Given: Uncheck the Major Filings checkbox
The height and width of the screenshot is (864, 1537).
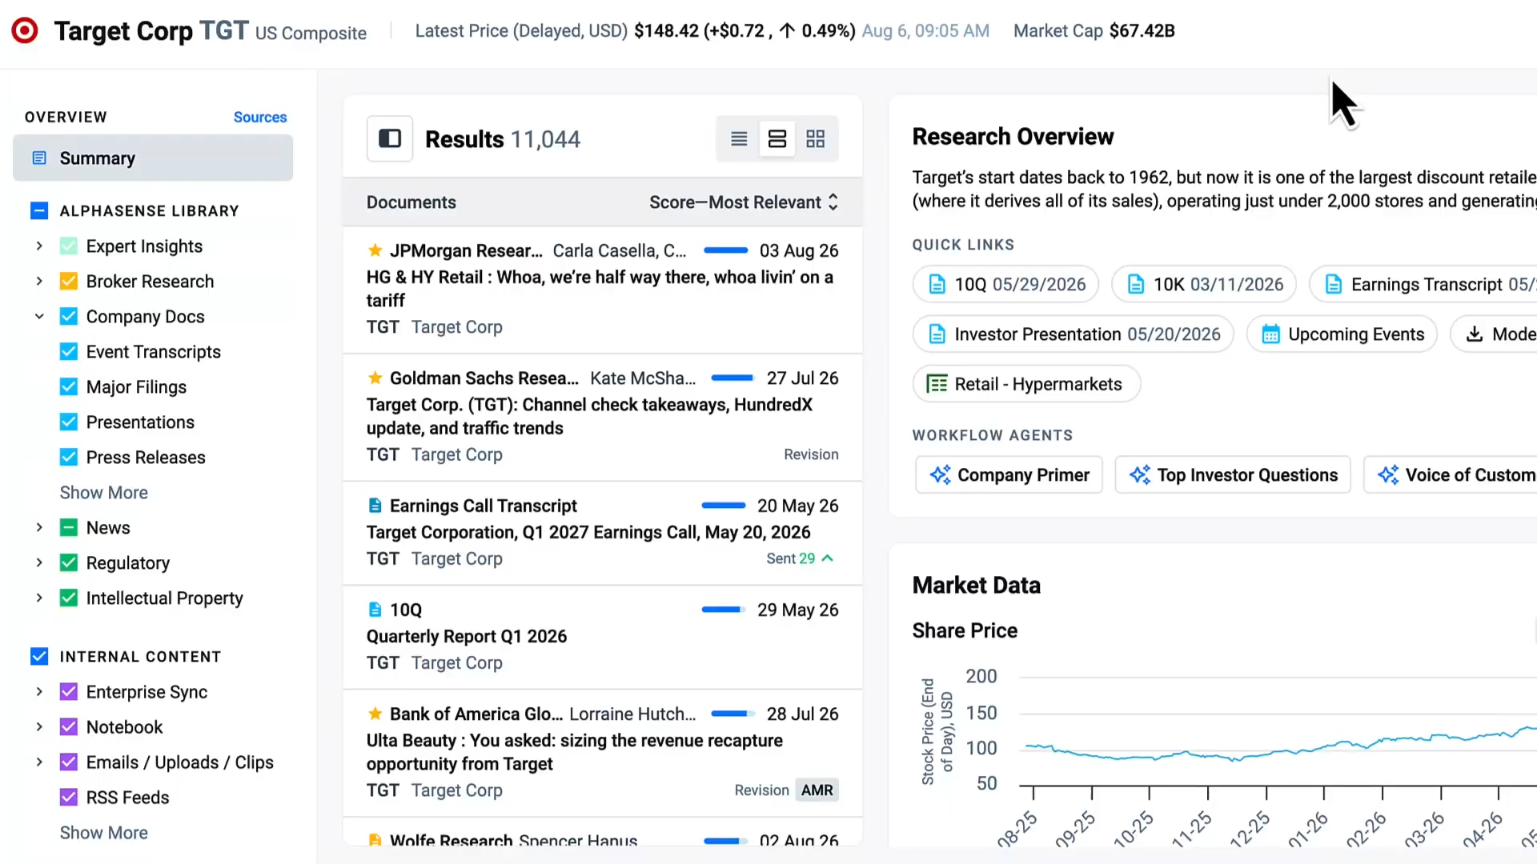Looking at the screenshot, I should [69, 386].
